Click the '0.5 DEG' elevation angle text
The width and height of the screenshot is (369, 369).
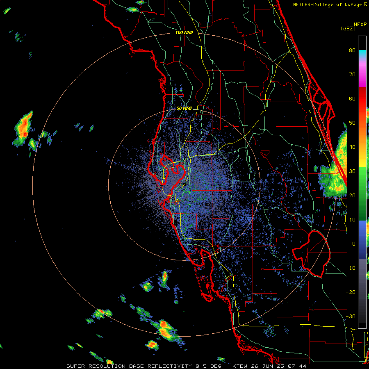[x=208, y=366]
